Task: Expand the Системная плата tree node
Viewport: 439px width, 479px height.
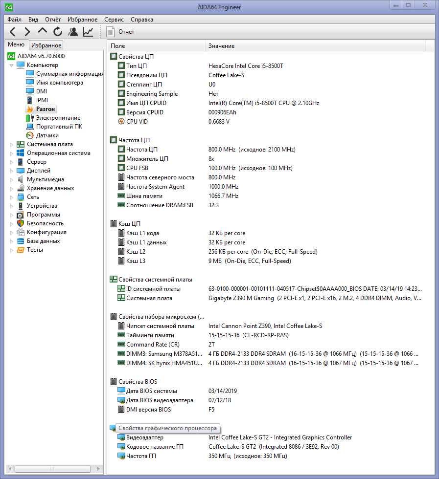Action: tap(11, 144)
